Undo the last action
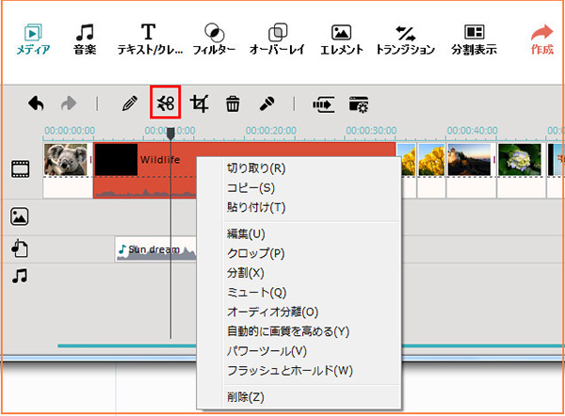Viewport: 565px width, 416px height. [36, 104]
